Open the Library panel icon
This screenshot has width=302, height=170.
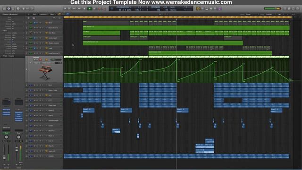[x=4, y=8]
